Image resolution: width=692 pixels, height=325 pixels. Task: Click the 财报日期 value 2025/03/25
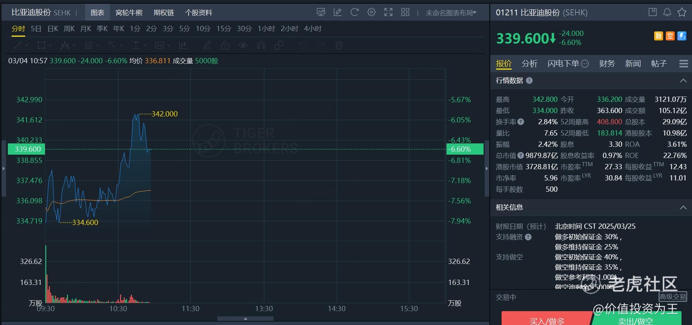[x=595, y=226]
